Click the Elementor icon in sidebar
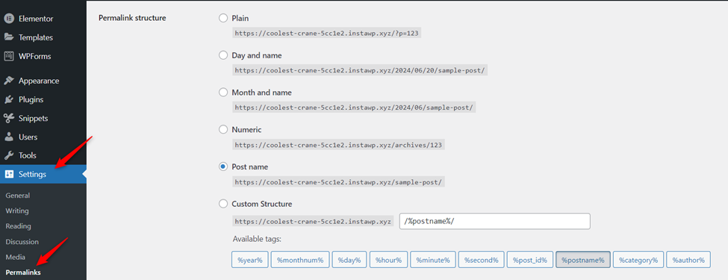The image size is (728, 280). [8, 19]
